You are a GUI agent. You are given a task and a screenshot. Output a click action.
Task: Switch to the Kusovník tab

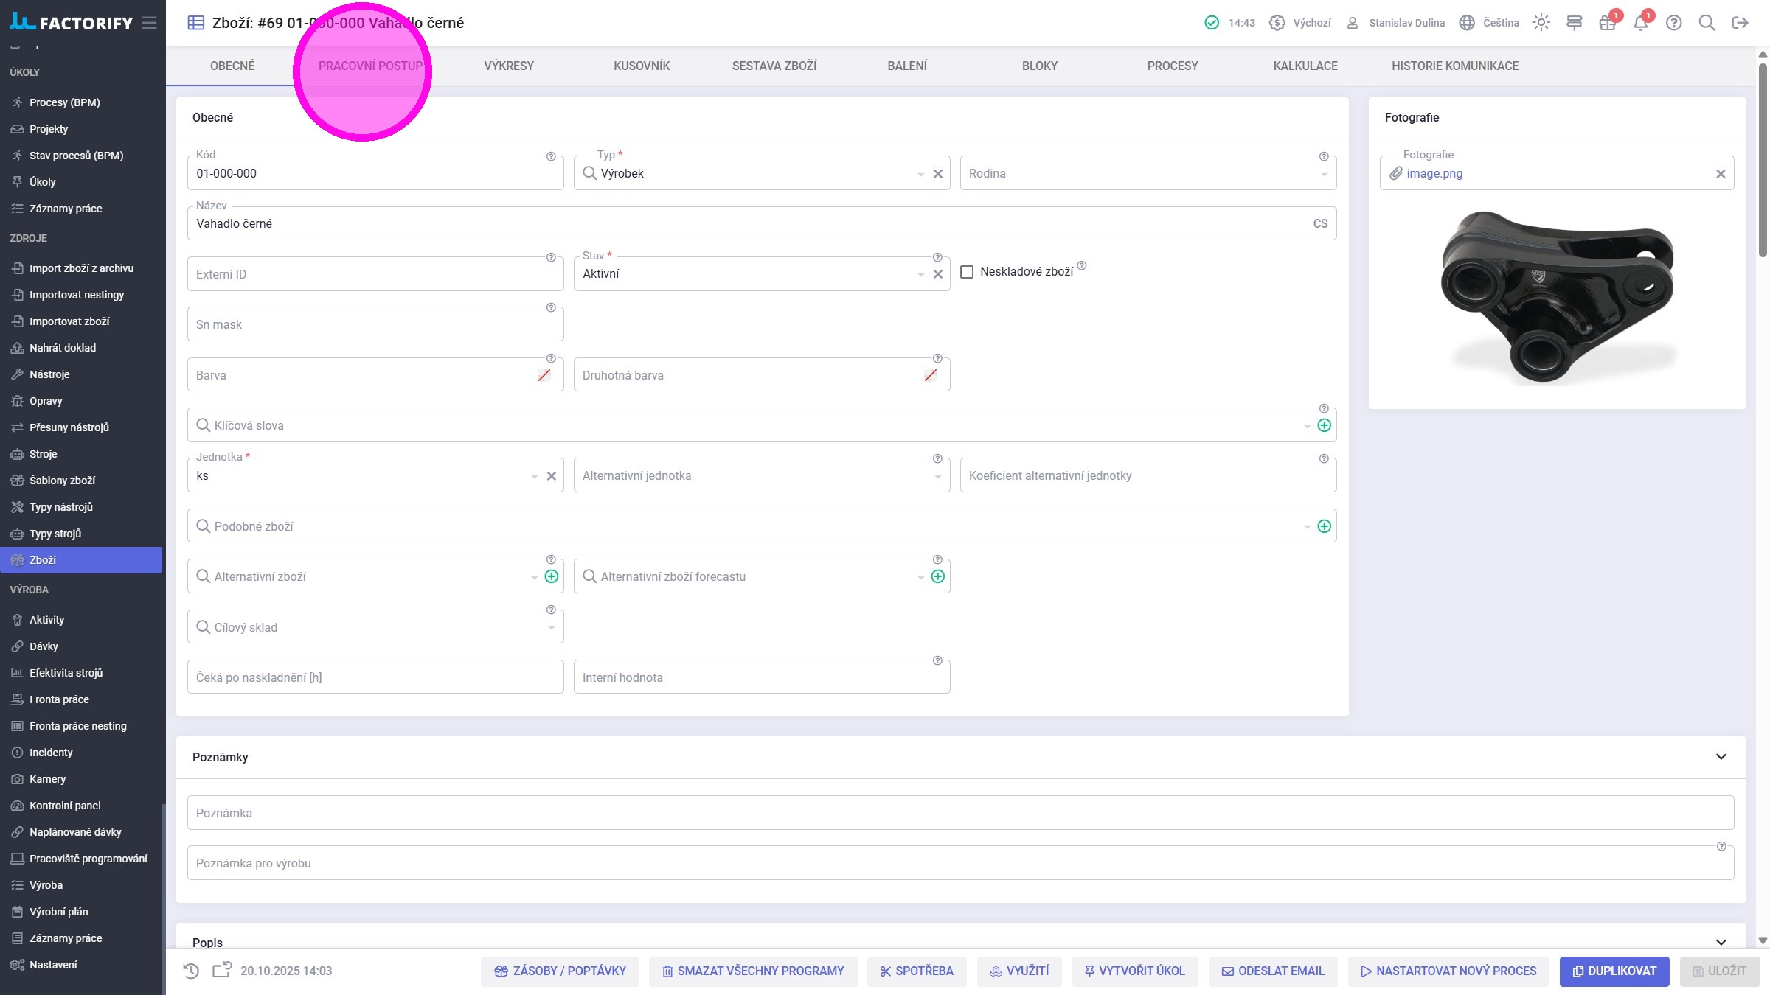pos(642,66)
